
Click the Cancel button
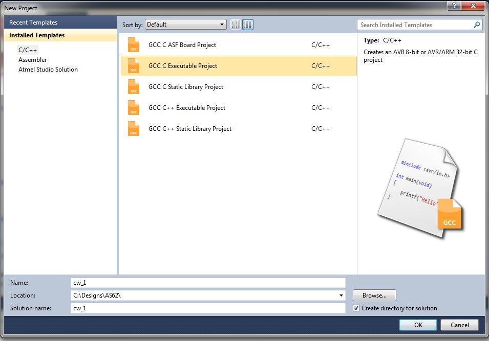pos(459,325)
